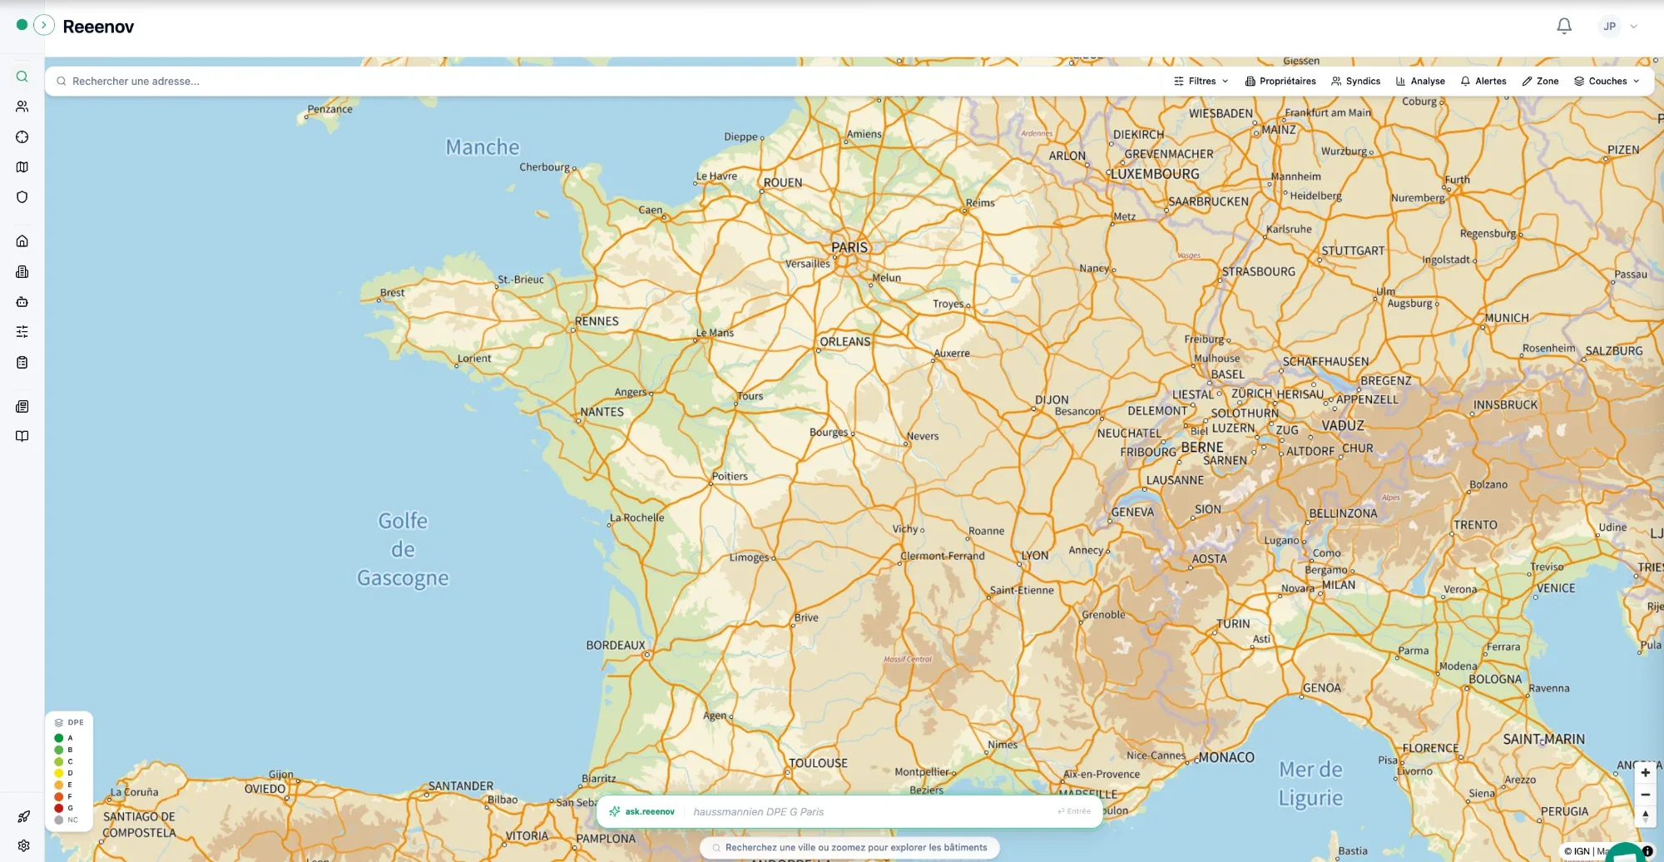Open the Analyse tool

1420,82
